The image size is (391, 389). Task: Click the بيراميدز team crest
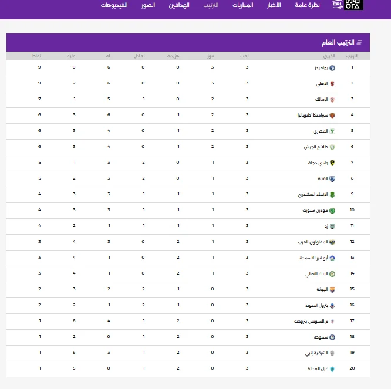tap(332, 68)
